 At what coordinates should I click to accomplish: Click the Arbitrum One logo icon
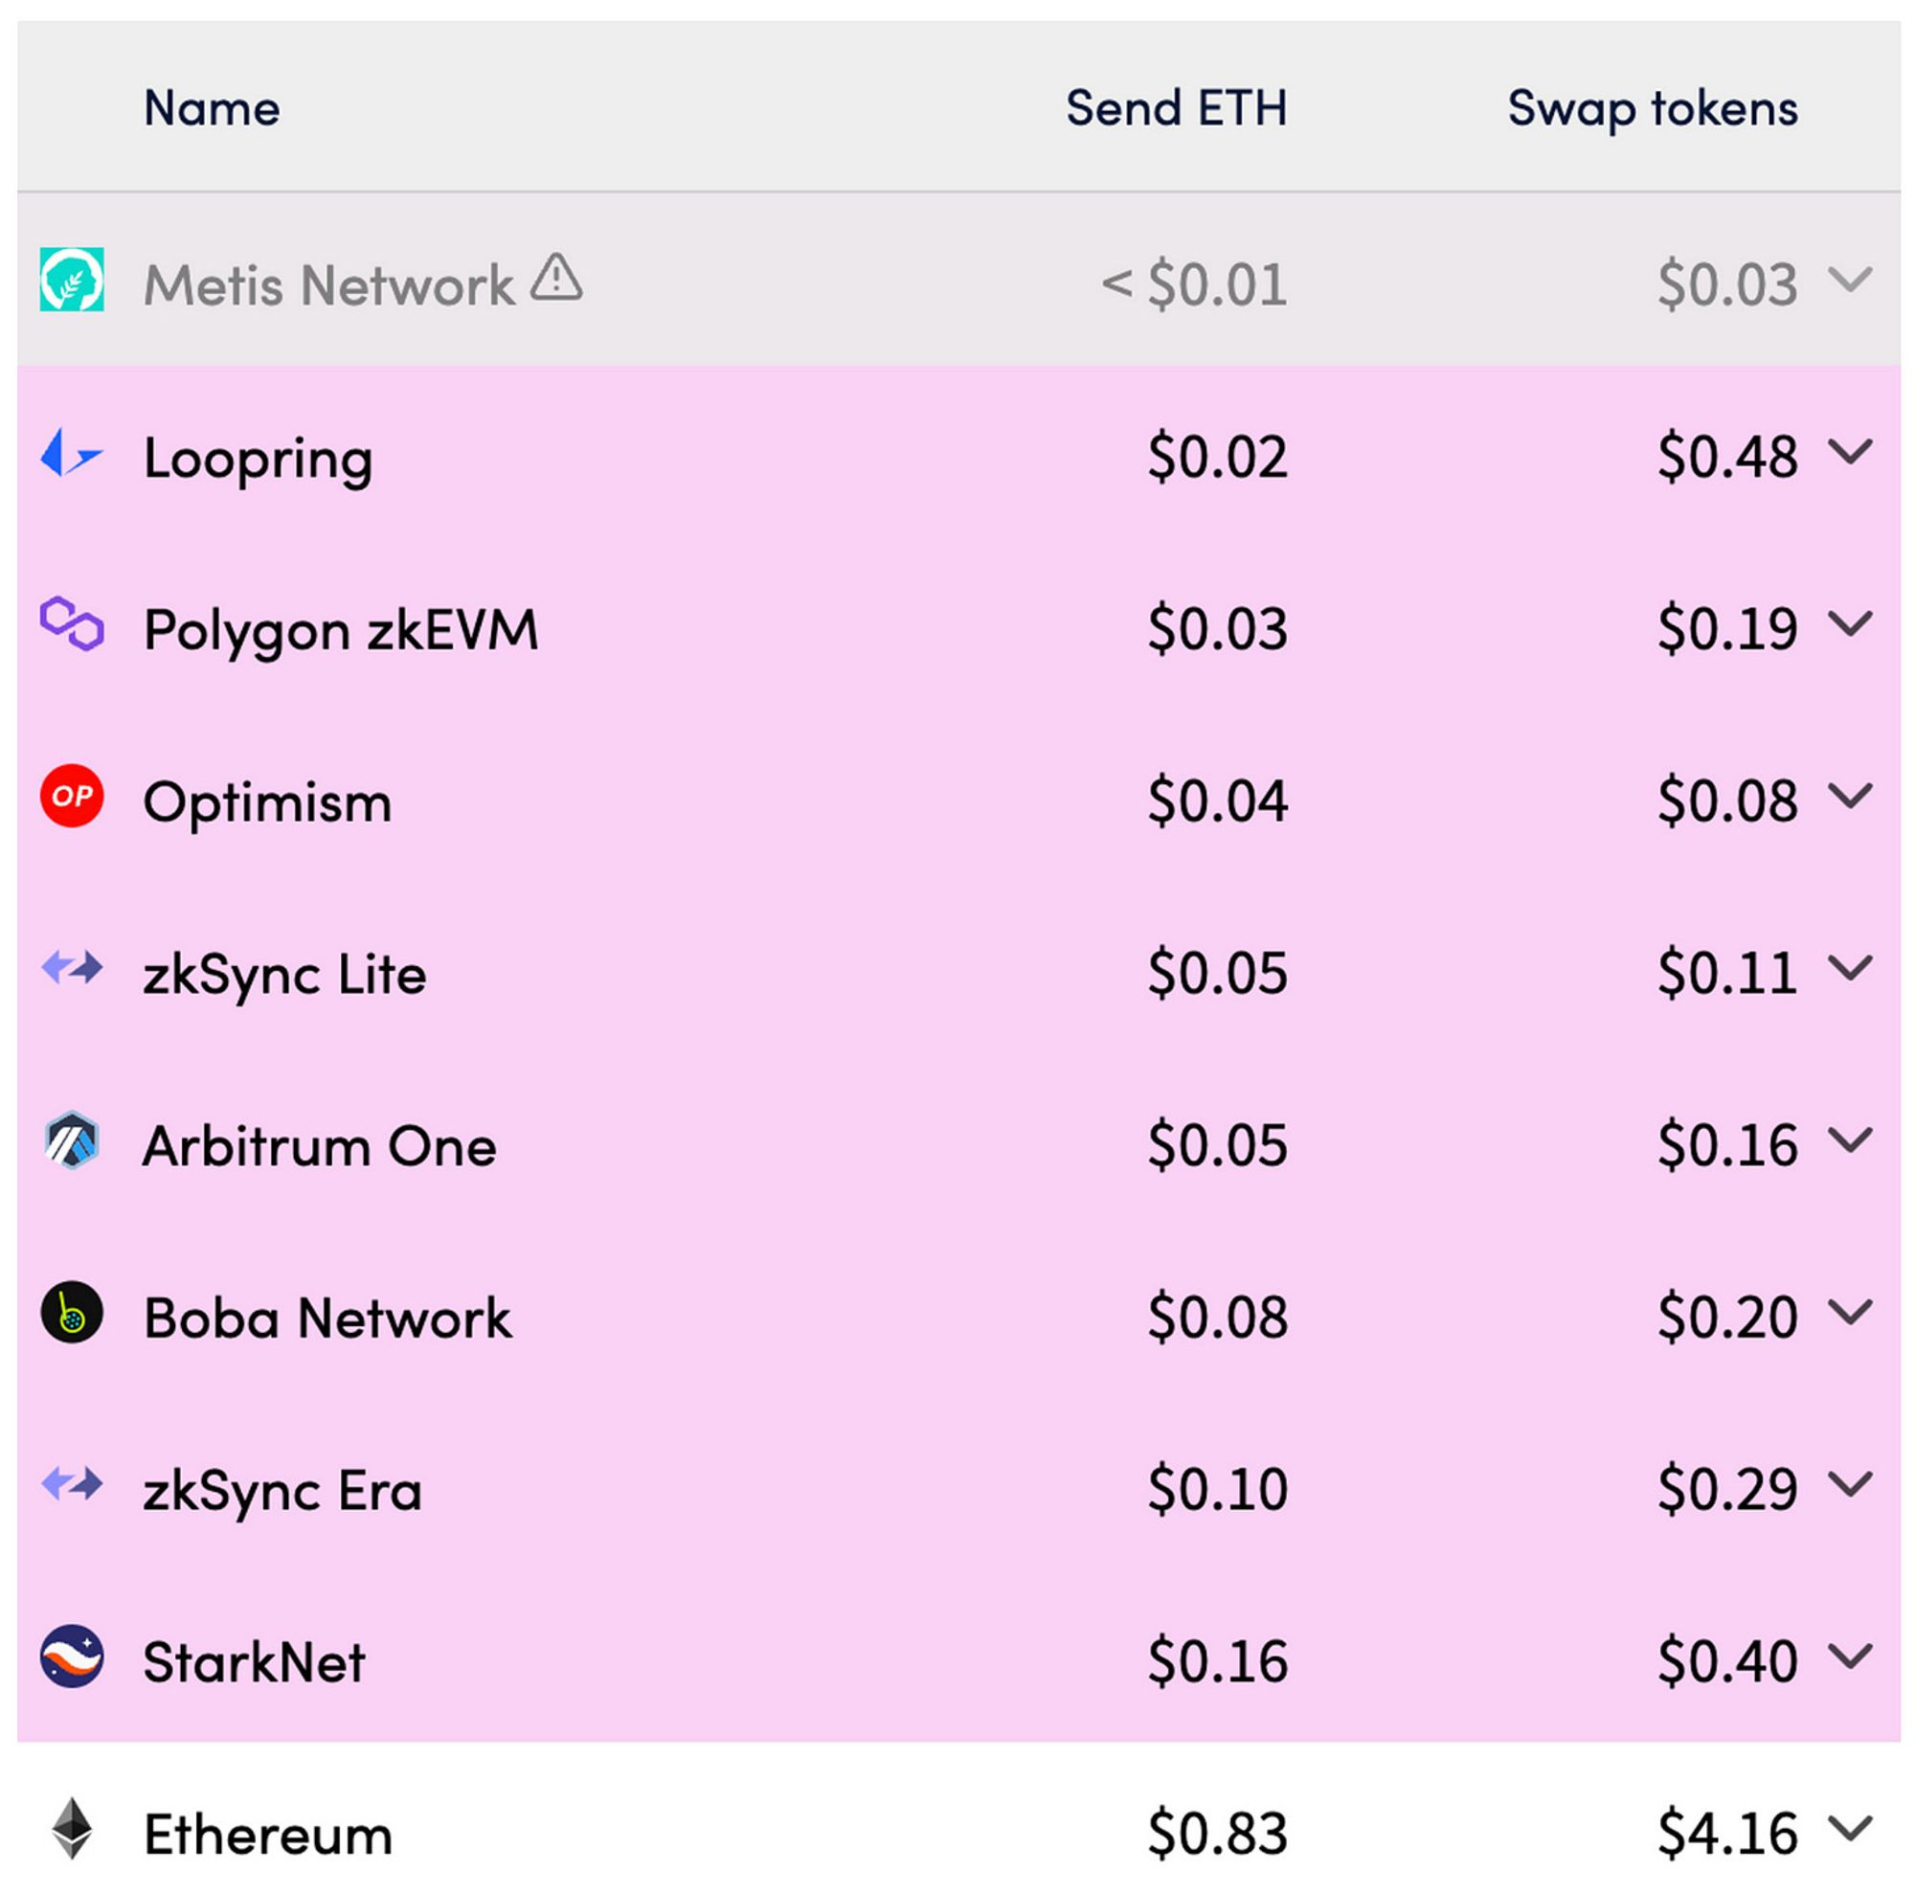72,1140
